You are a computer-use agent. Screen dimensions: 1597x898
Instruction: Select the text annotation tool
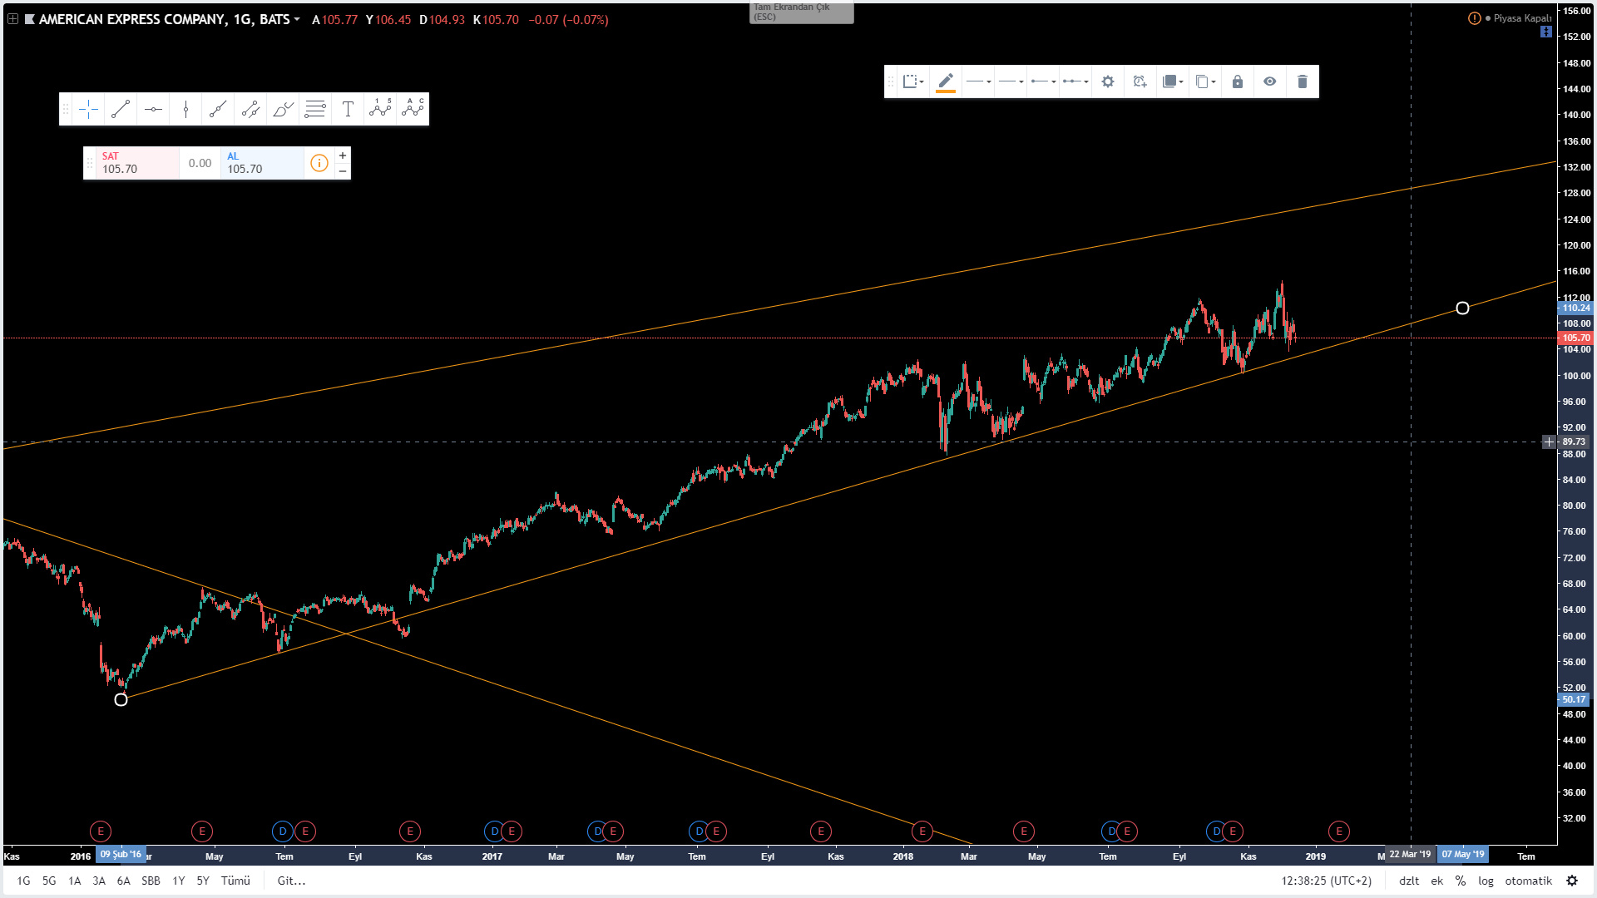tap(348, 109)
